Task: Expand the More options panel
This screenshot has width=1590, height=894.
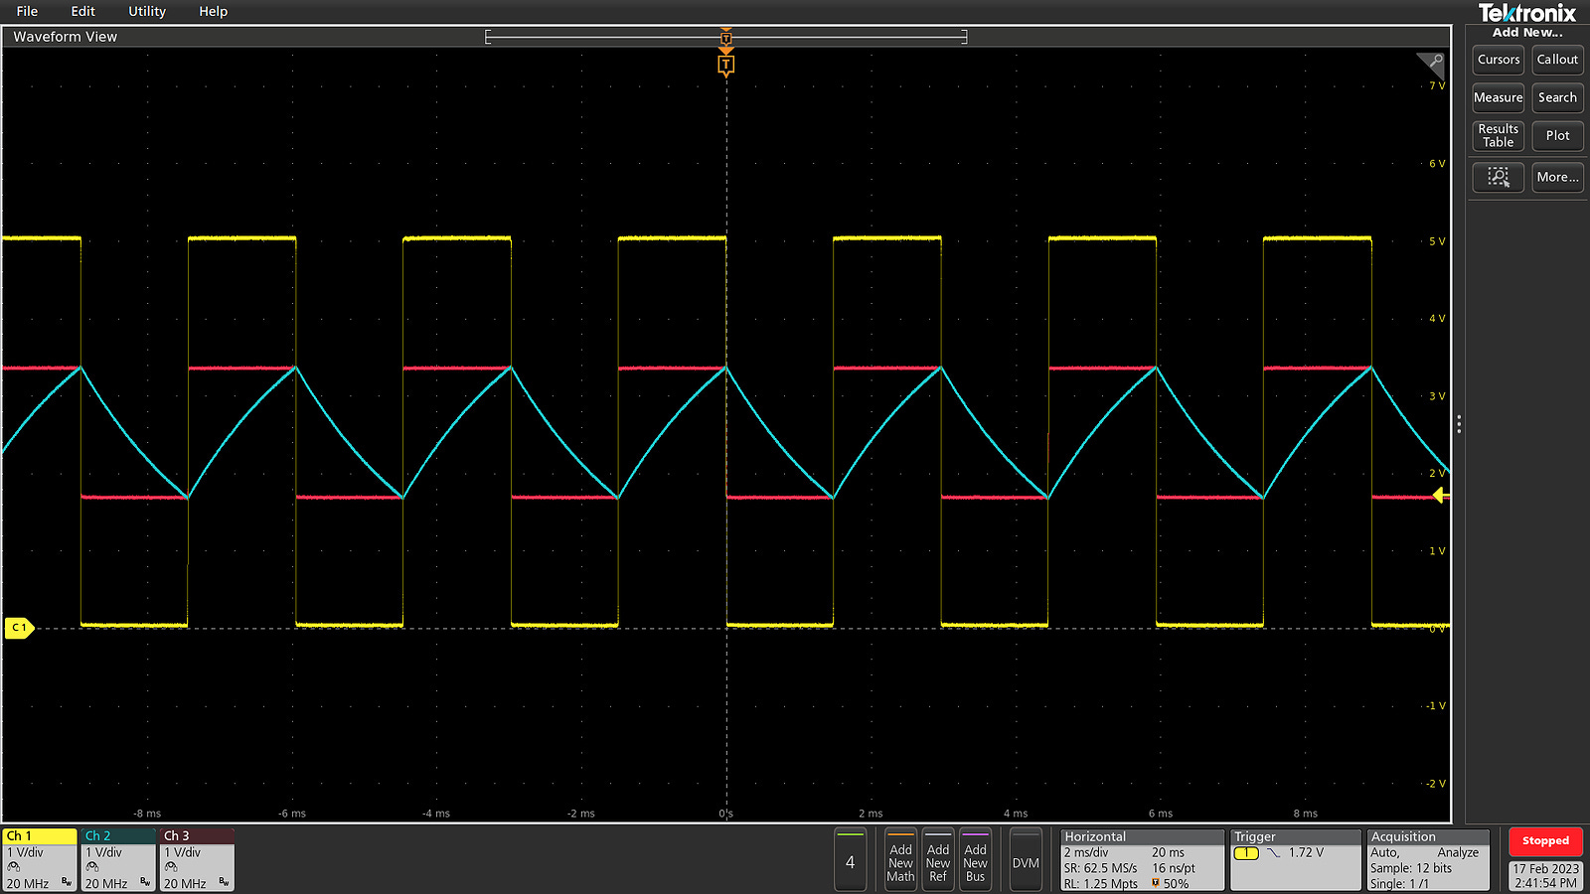Action: 1556,177
